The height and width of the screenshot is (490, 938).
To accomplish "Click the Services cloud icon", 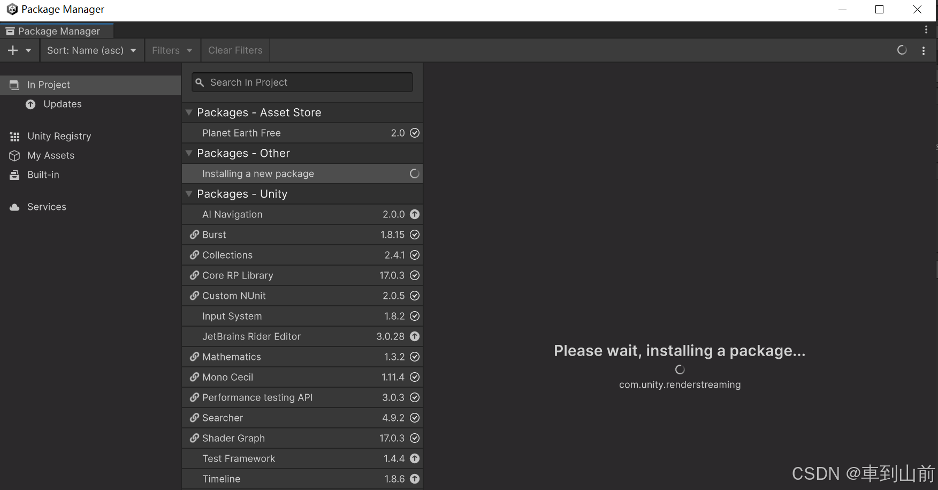I will click(14, 207).
